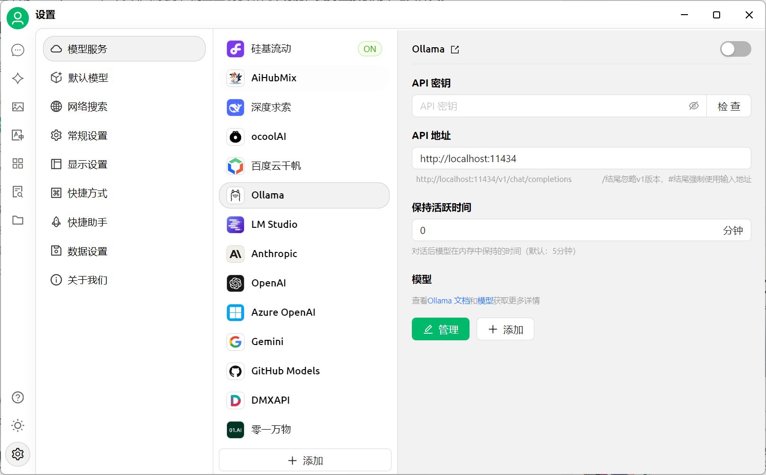Select the AiHubMix provider name
The image size is (766, 475).
point(274,78)
